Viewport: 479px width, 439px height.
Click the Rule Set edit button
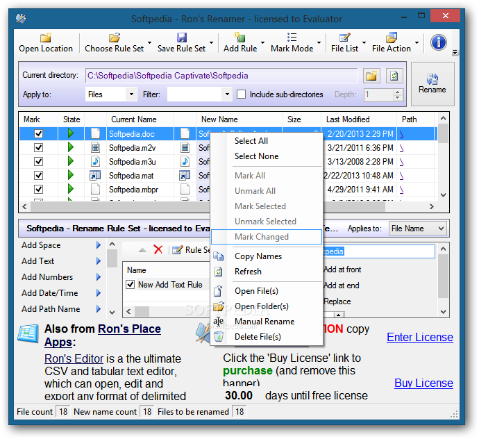(x=190, y=250)
